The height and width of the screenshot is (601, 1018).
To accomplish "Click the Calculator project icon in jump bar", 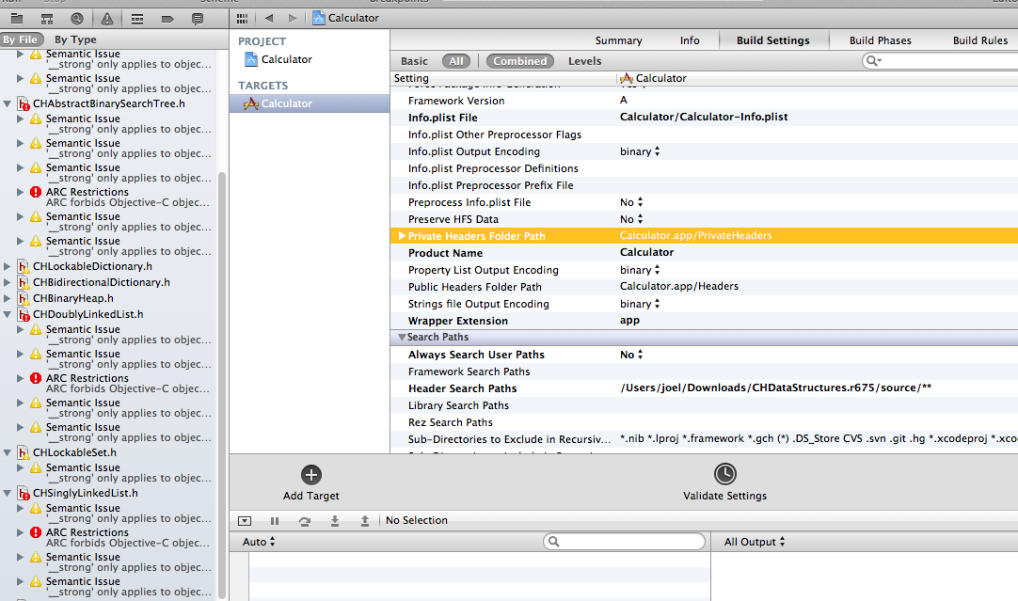I will (x=318, y=18).
